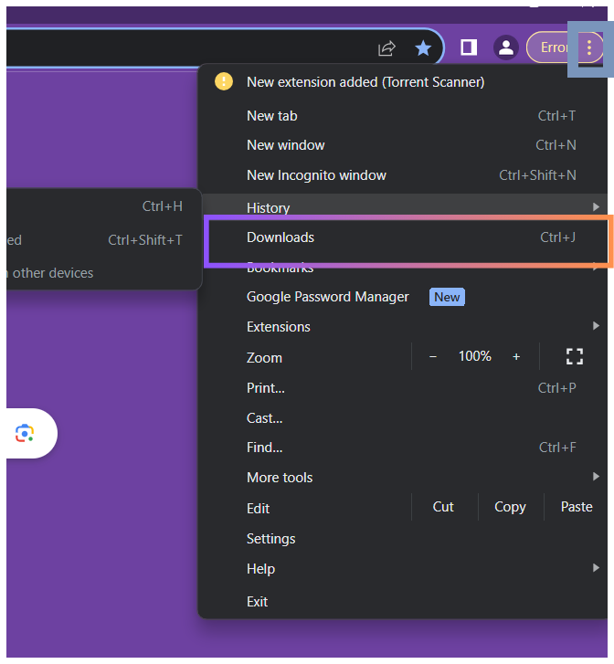This screenshot has height=664, width=614.
Task: Click the yellow extension warning icon
Action: point(223,81)
